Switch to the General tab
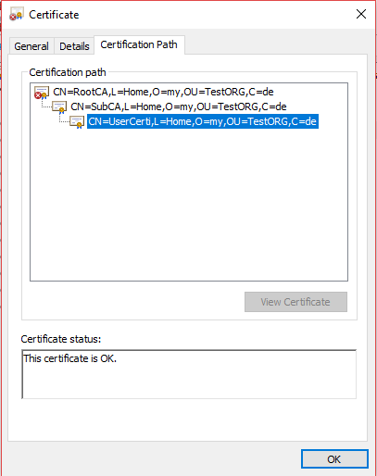Image resolution: width=377 pixels, height=476 pixels. [x=31, y=46]
